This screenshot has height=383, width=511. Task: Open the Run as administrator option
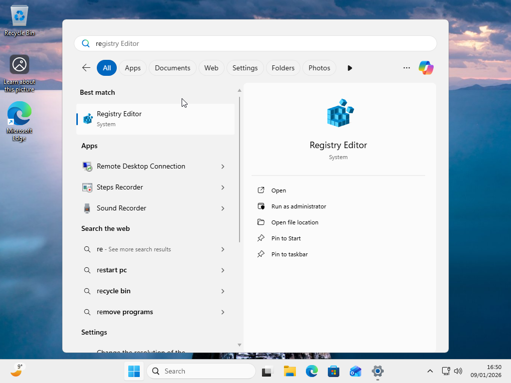click(x=298, y=206)
